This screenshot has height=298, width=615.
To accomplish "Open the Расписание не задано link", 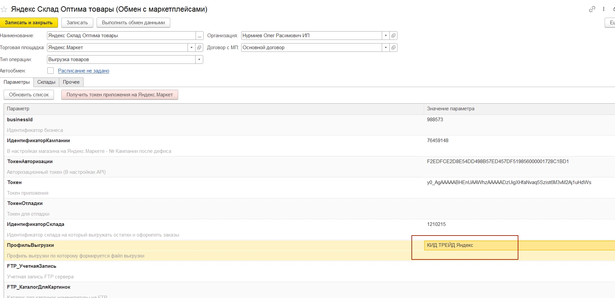I will 84,71.
